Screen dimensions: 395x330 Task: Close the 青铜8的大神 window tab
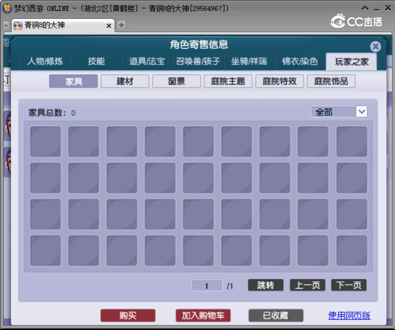click(x=109, y=26)
